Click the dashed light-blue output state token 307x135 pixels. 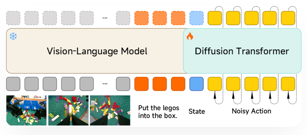(196, 18)
